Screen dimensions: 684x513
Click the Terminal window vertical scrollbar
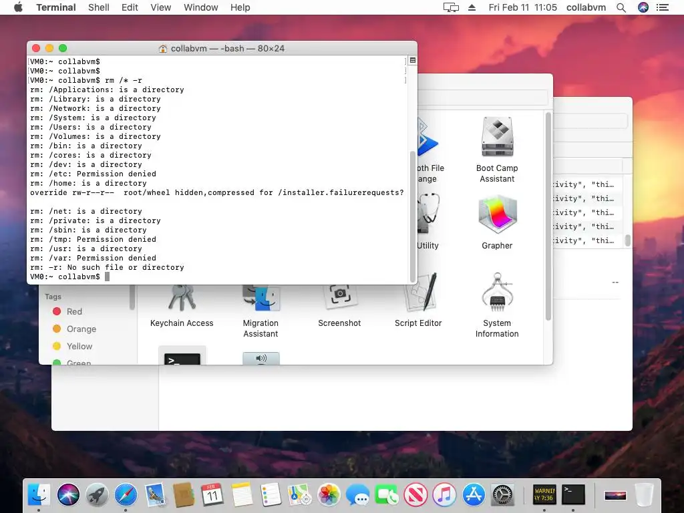click(413, 217)
